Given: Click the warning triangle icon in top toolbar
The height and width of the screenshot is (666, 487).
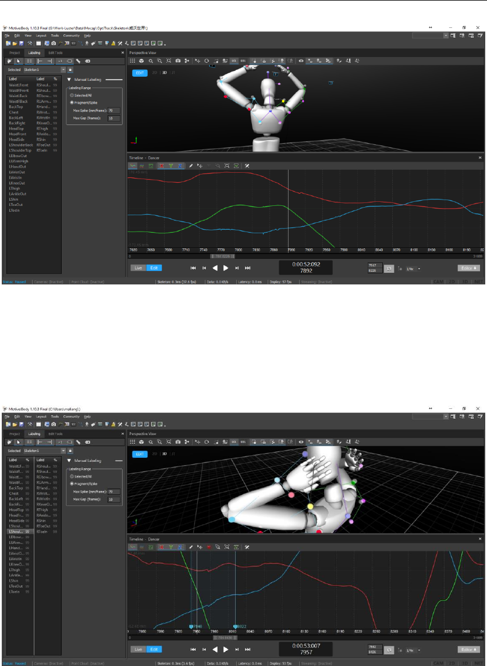Looking at the screenshot, I should coord(113,43).
